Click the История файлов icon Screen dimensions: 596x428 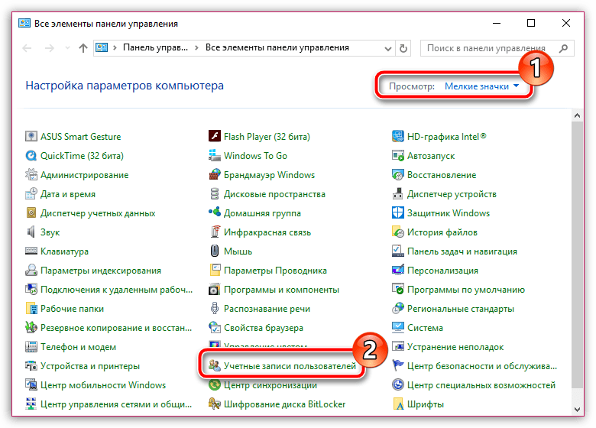pyautogui.click(x=397, y=232)
